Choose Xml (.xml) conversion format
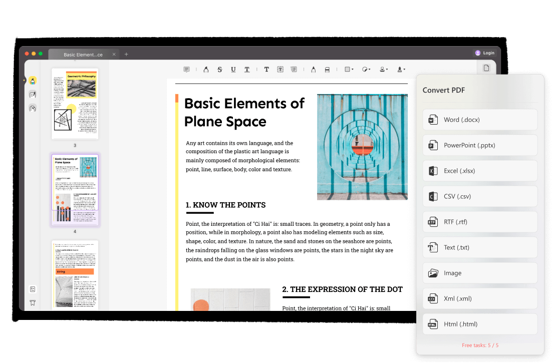The height and width of the screenshot is (363, 554). (x=480, y=299)
